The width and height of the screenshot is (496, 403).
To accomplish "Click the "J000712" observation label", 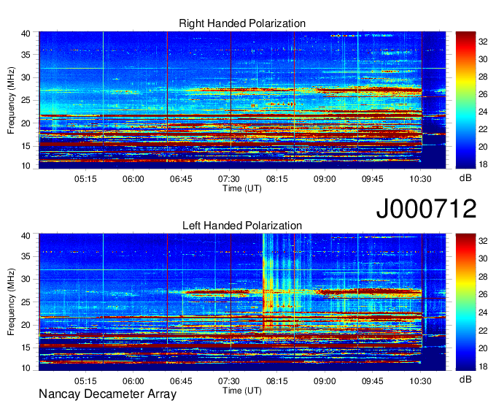I will pyautogui.click(x=426, y=208).
